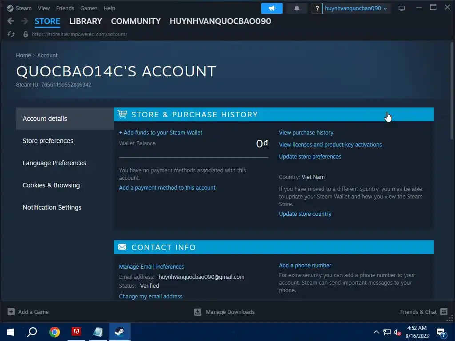Open the Games menu
Viewport: 455px width, 341px height.
89,8
